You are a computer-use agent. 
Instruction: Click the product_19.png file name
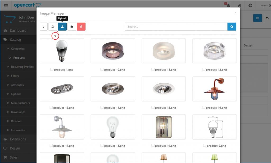tap(165, 146)
